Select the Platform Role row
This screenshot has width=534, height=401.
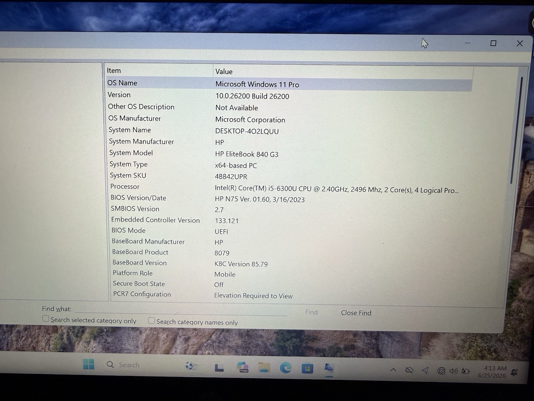pyautogui.click(x=289, y=273)
